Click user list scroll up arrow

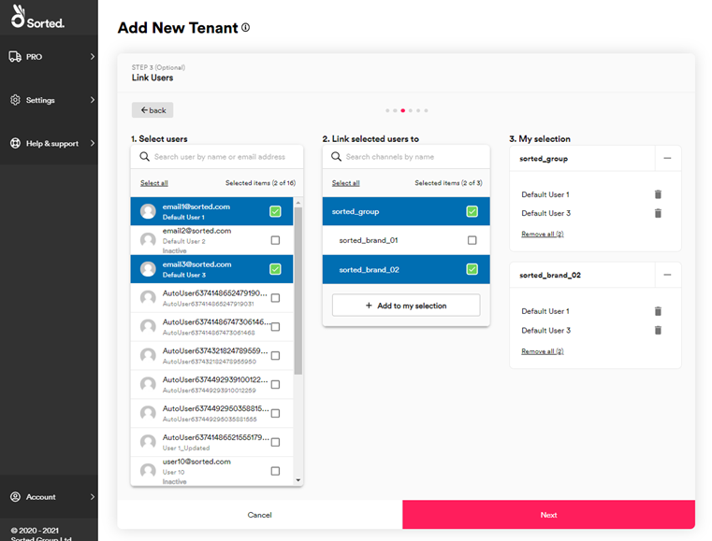pos(298,202)
